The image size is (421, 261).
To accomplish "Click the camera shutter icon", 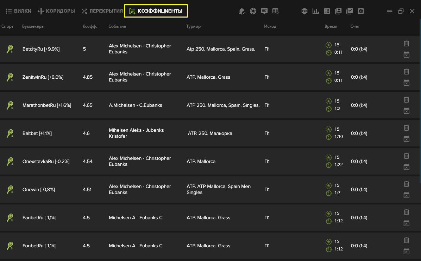I will click(x=253, y=11).
